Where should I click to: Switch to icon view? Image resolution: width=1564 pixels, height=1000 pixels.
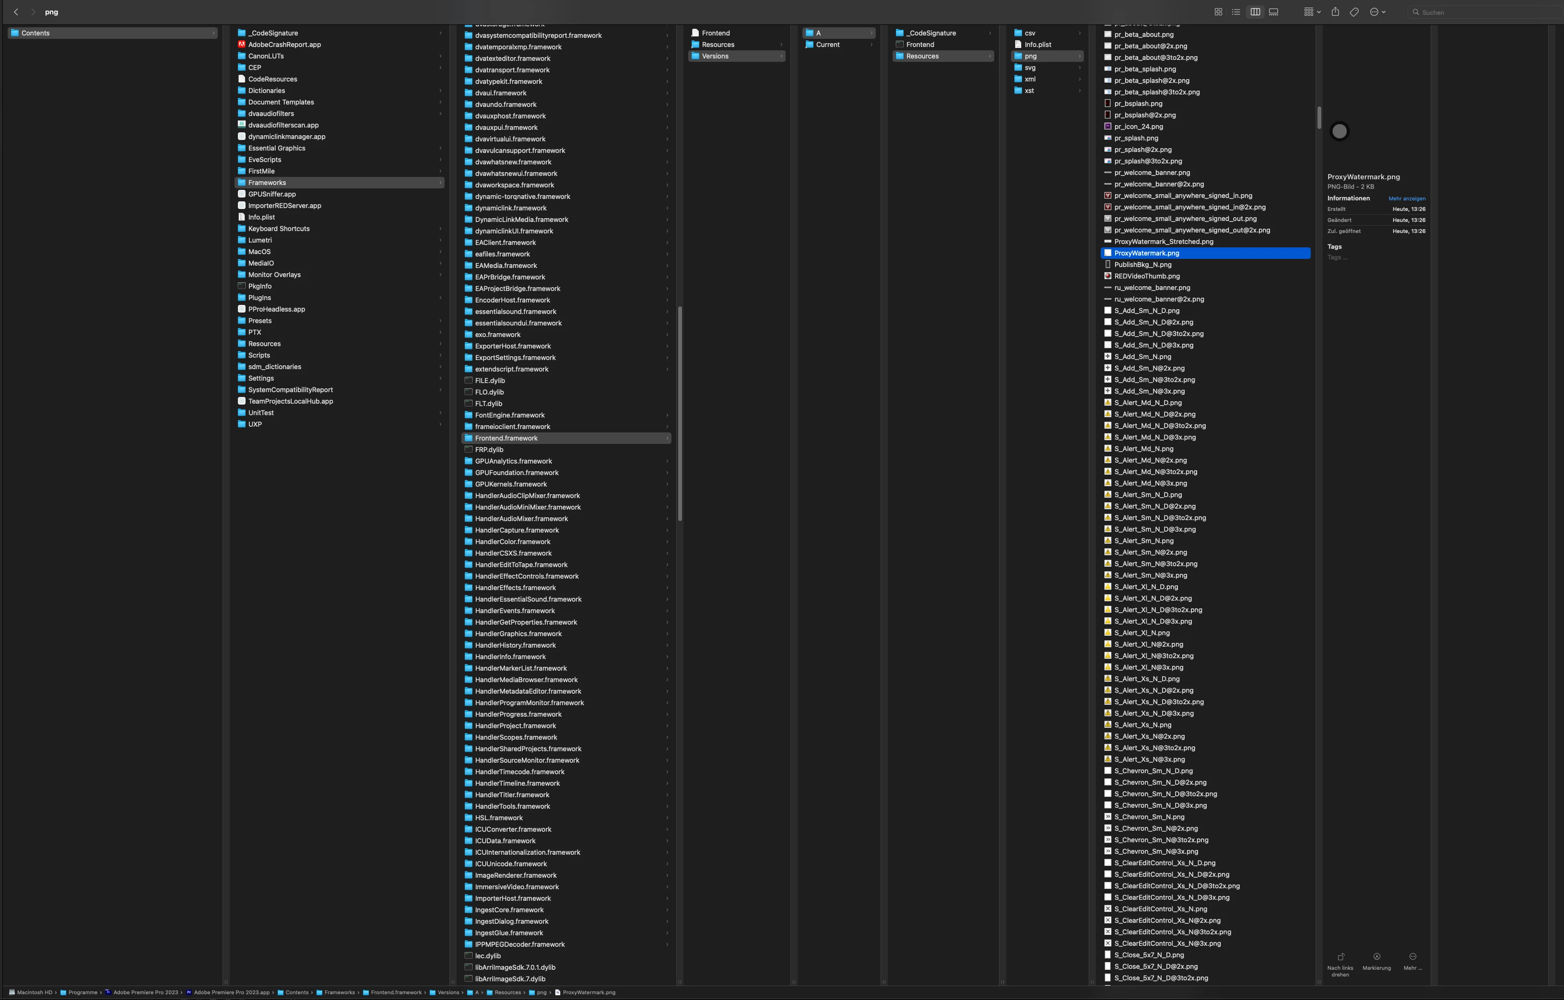[x=1218, y=12]
